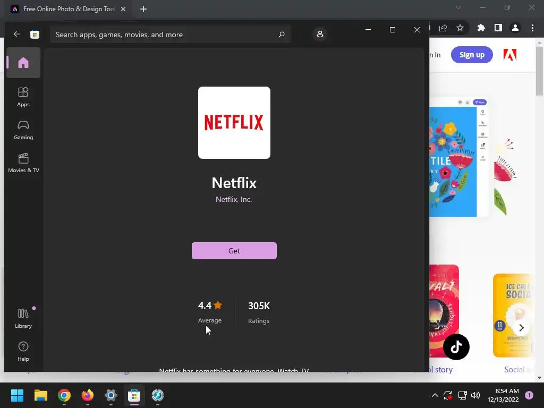Open Settings gear from taskbar
Viewport: 544px width, 408px height.
tap(111, 395)
